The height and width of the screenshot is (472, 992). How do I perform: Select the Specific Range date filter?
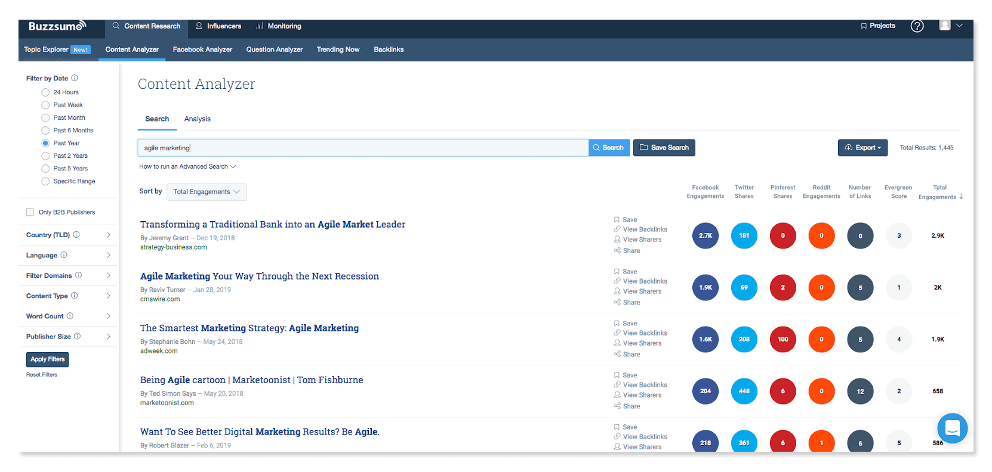point(45,181)
